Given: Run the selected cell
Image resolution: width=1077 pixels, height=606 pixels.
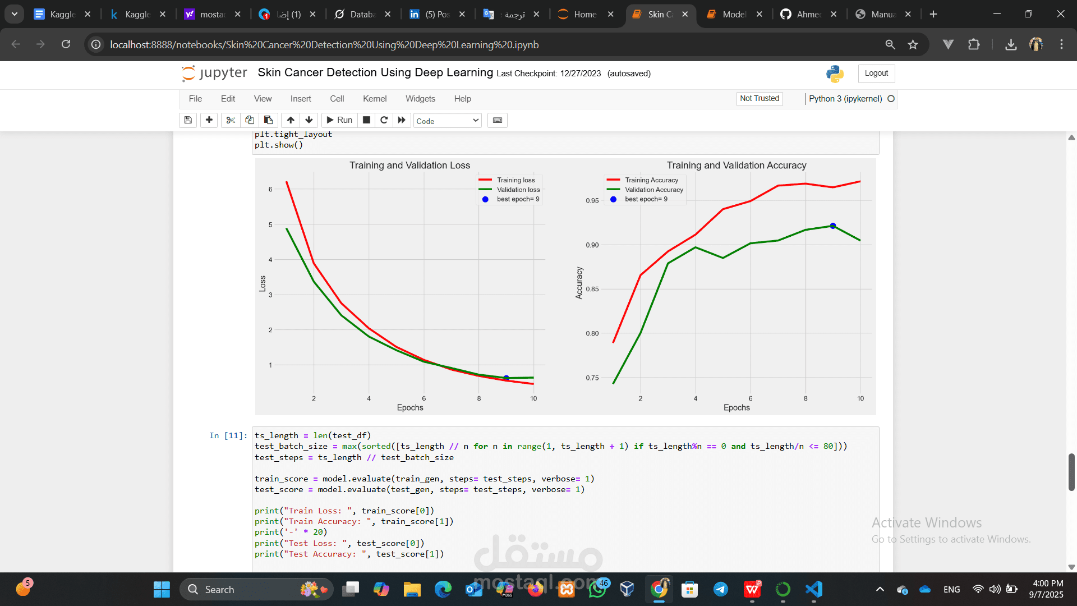Looking at the screenshot, I should [x=339, y=120].
